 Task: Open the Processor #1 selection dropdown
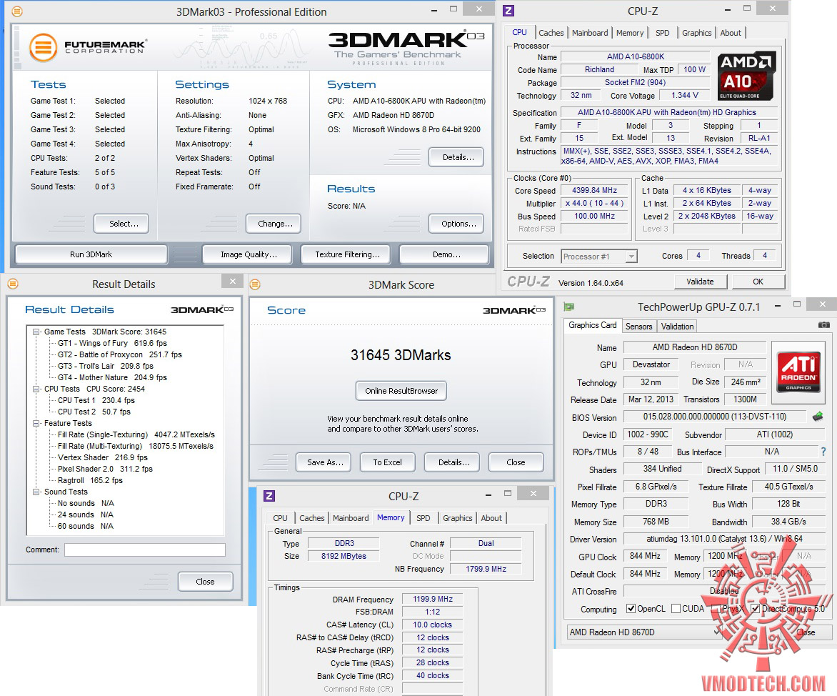click(599, 257)
